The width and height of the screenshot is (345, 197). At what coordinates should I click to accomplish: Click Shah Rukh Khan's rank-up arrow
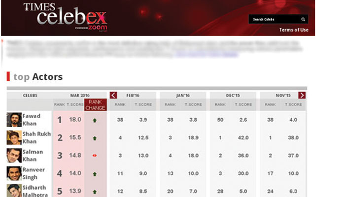(x=95, y=138)
